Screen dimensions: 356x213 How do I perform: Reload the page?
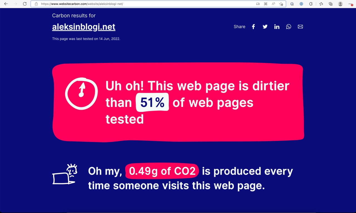tap(25, 4)
